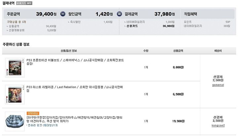Open the PS3 Front Mission Evolved thumbnail
This screenshot has height=136, width=238.
coord(15,68)
